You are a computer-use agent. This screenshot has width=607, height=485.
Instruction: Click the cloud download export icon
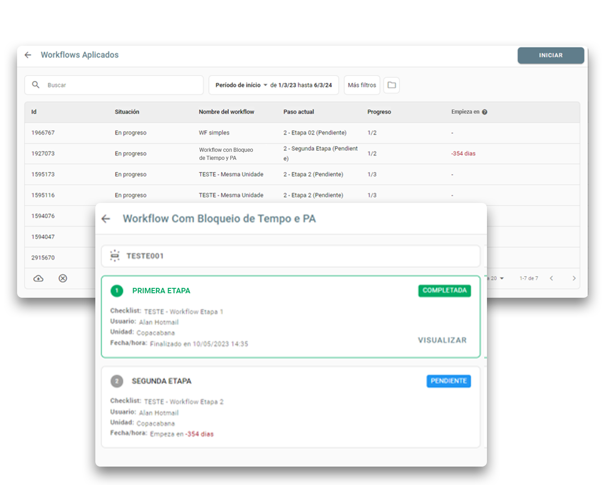click(x=39, y=278)
